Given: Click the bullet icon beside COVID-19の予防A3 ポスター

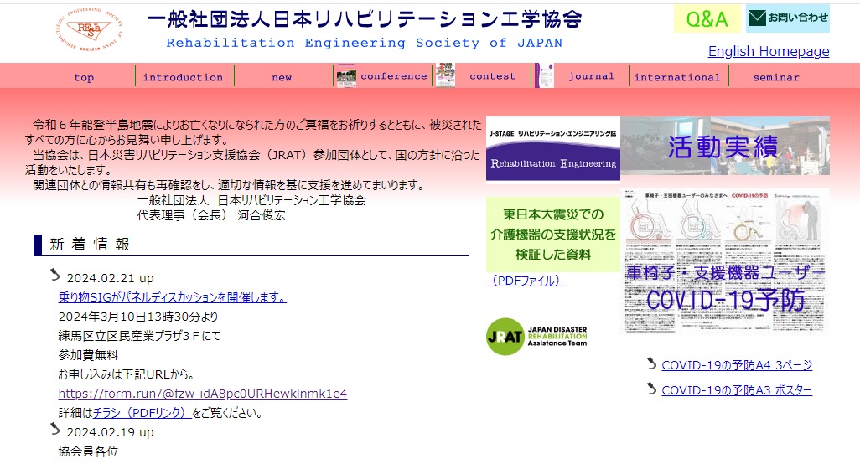Looking at the screenshot, I should coord(651,389).
